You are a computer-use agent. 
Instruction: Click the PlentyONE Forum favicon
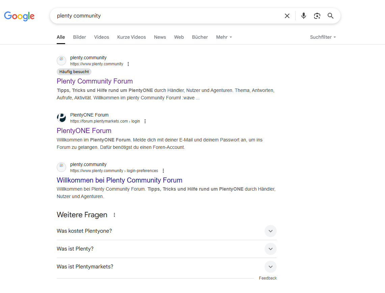point(61,118)
